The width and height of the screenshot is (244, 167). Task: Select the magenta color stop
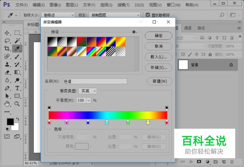tap(67, 122)
